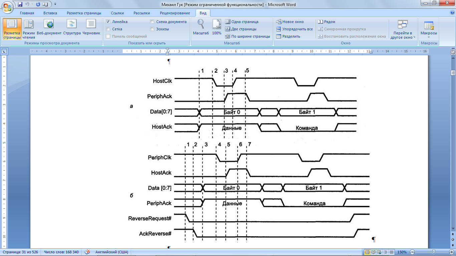The width and height of the screenshot is (456, 256).
Task: Click the spell check status icon
Action: click(x=87, y=252)
